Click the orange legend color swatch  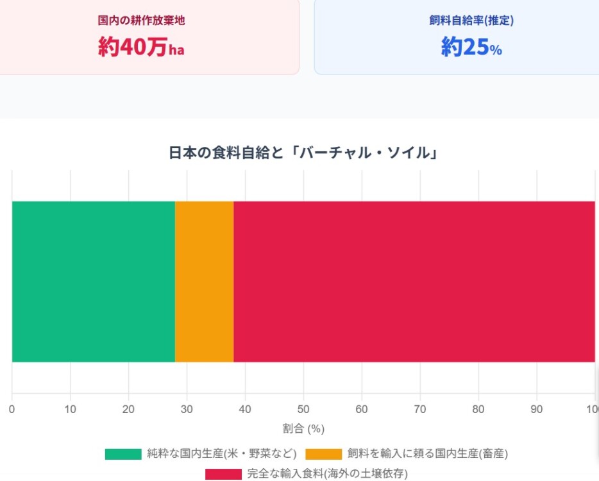tap(323, 454)
